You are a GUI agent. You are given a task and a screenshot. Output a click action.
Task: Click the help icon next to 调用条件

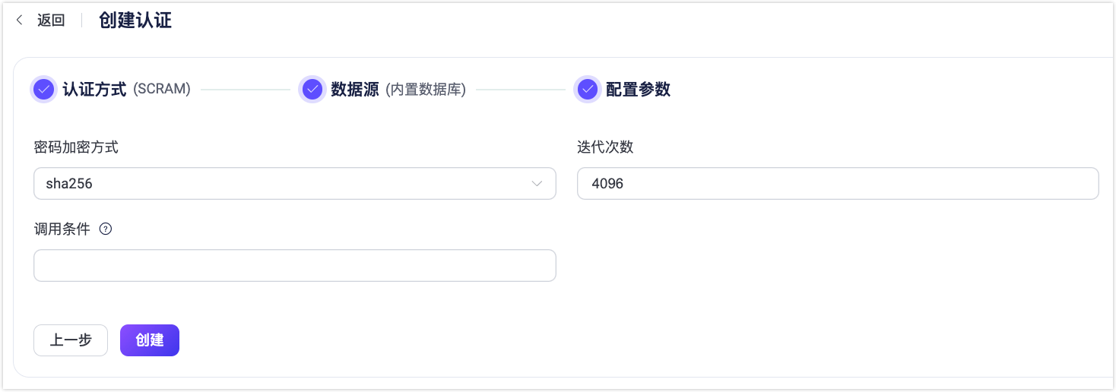(x=106, y=229)
